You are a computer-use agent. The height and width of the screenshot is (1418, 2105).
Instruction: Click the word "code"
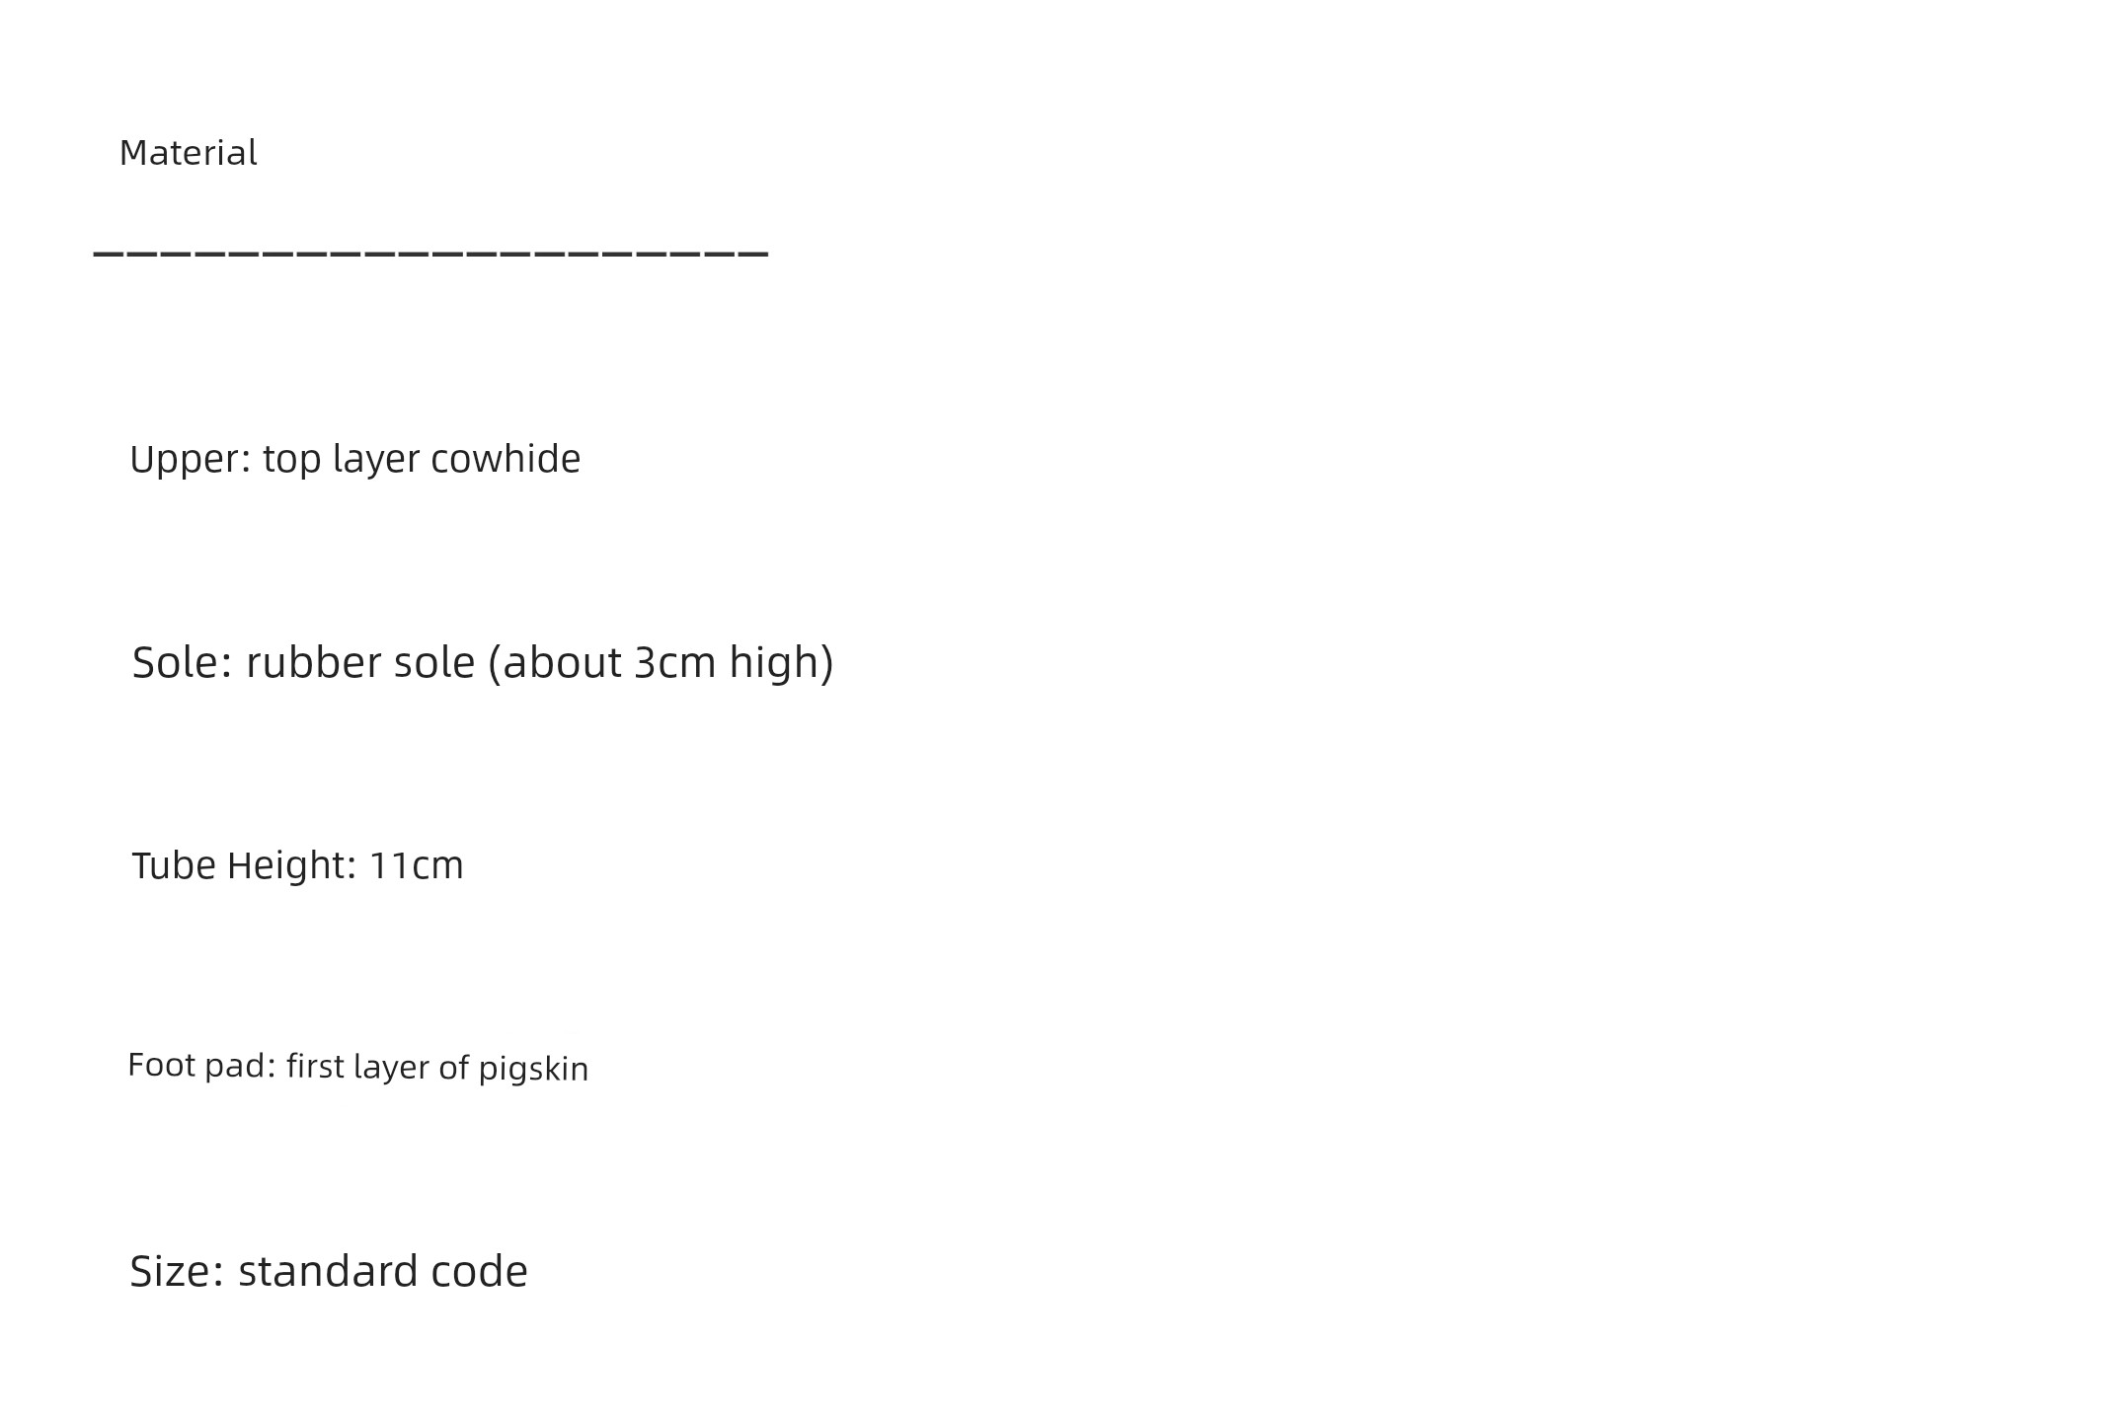(x=472, y=1271)
